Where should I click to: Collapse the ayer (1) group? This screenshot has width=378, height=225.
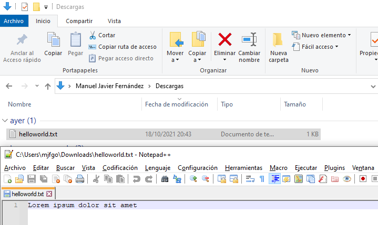tap(5, 121)
